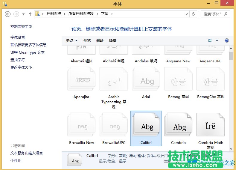Screen dimensions: 236x170
Task: Click the refresh button in address bar
Action: [193, 14]
